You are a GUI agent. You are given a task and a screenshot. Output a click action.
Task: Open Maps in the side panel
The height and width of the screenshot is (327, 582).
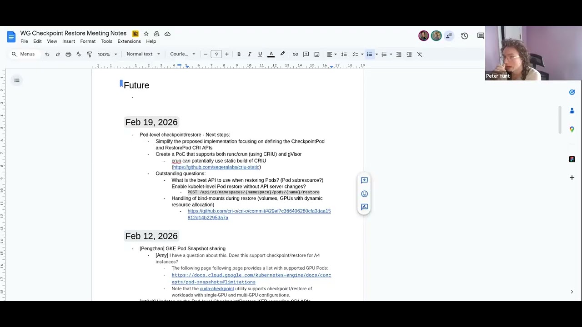(572, 129)
